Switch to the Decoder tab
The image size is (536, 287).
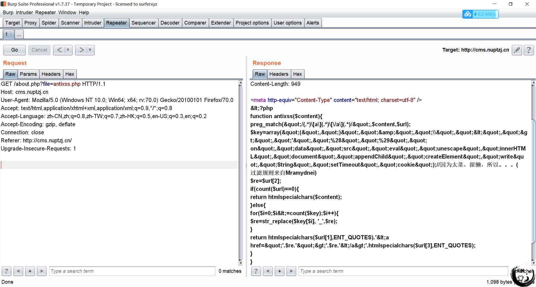point(170,23)
